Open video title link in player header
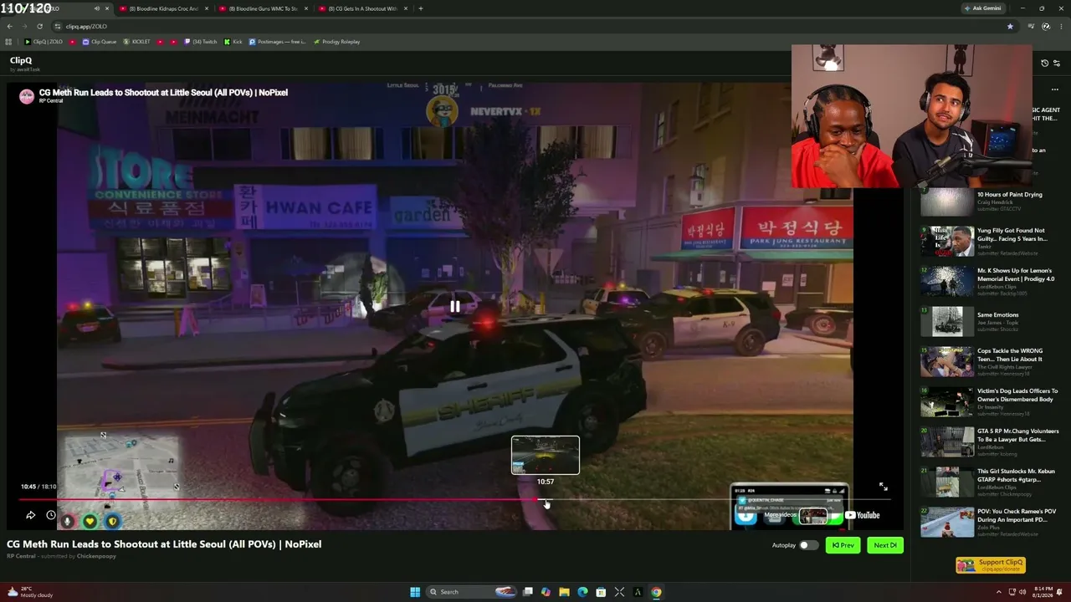The height and width of the screenshot is (602, 1071). point(163,92)
